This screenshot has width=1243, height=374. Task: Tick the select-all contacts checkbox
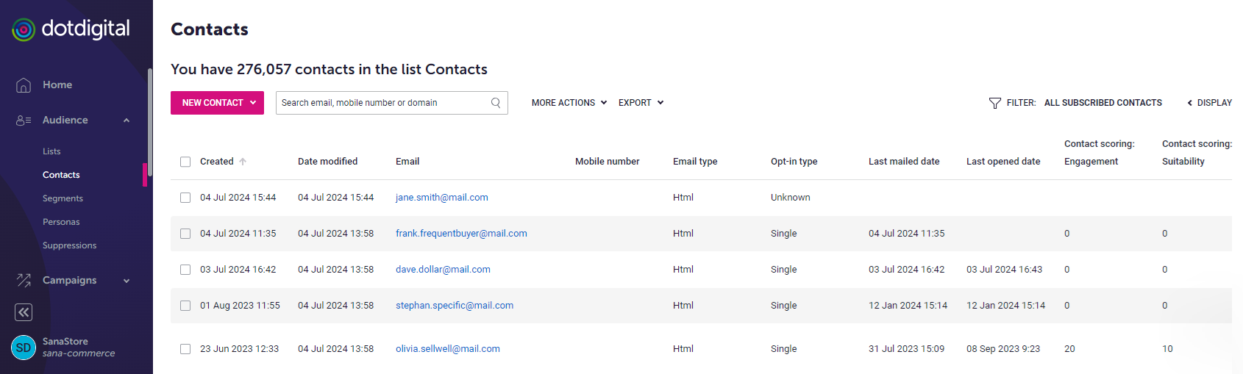[x=185, y=162]
